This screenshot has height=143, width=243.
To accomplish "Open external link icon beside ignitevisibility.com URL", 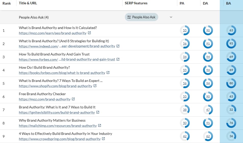I will tap(98, 112).
